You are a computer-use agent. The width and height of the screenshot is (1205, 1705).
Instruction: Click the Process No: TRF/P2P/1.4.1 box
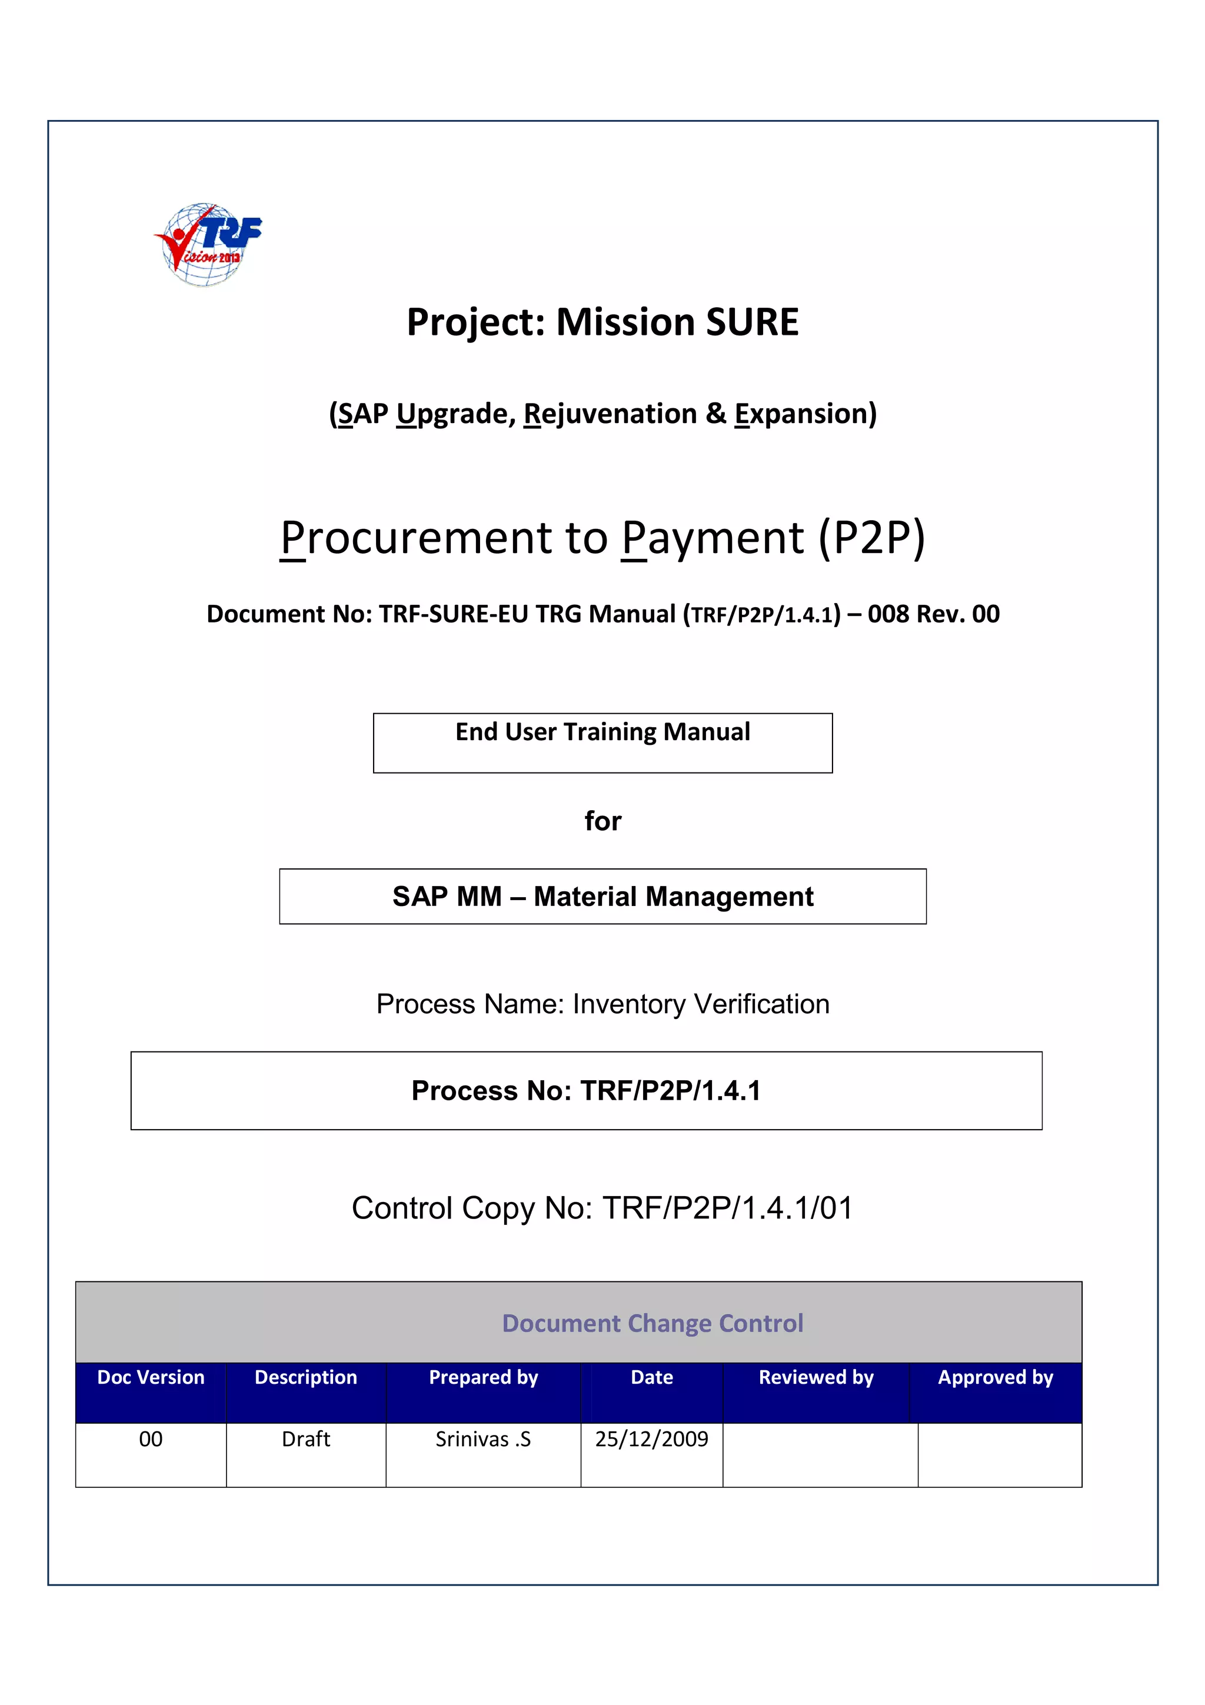click(x=586, y=1090)
